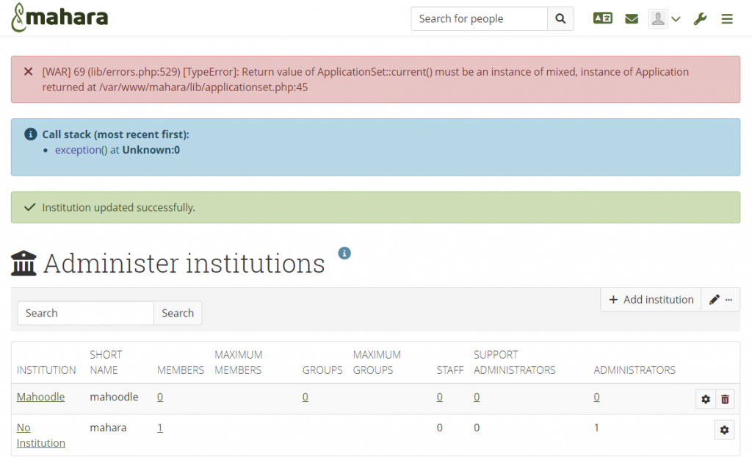Open the pencil more options dropdown

coord(720,300)
